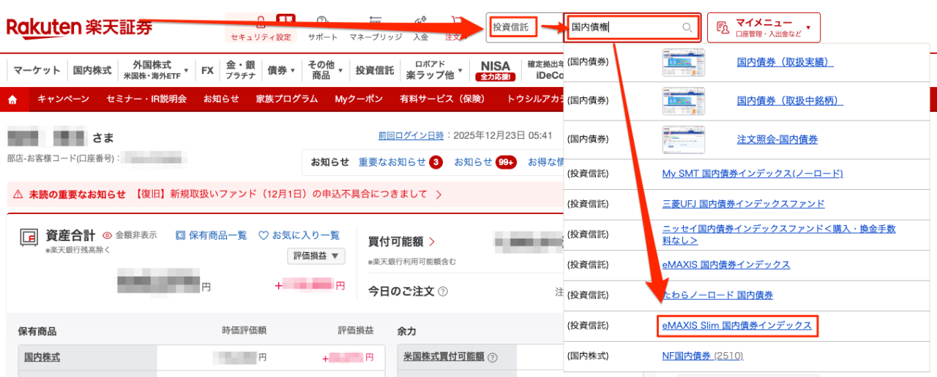Screen dimensions: 937x377
Task: Open the NISA navigation tab
Action: [x=496, y=70]
